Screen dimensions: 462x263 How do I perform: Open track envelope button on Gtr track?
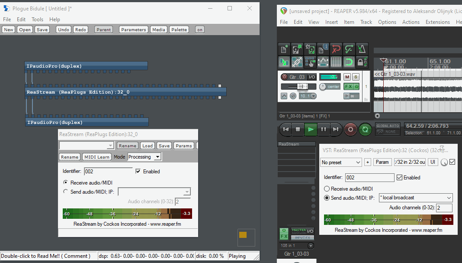[284, 96]
